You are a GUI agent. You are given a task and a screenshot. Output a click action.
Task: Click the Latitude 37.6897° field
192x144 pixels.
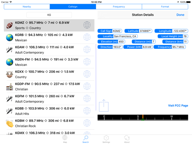pyautogui.click(x=138, y=31)
